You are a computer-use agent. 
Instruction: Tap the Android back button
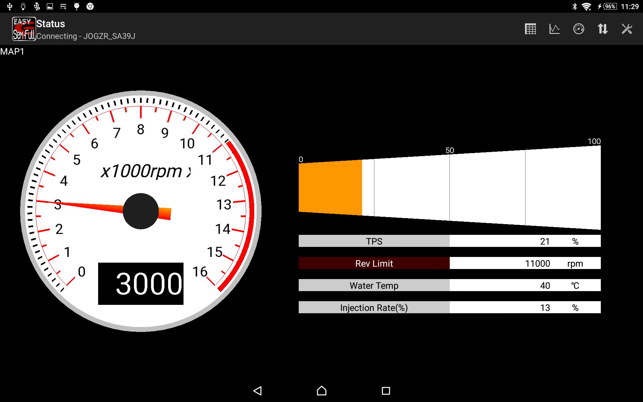pos(257,391)
